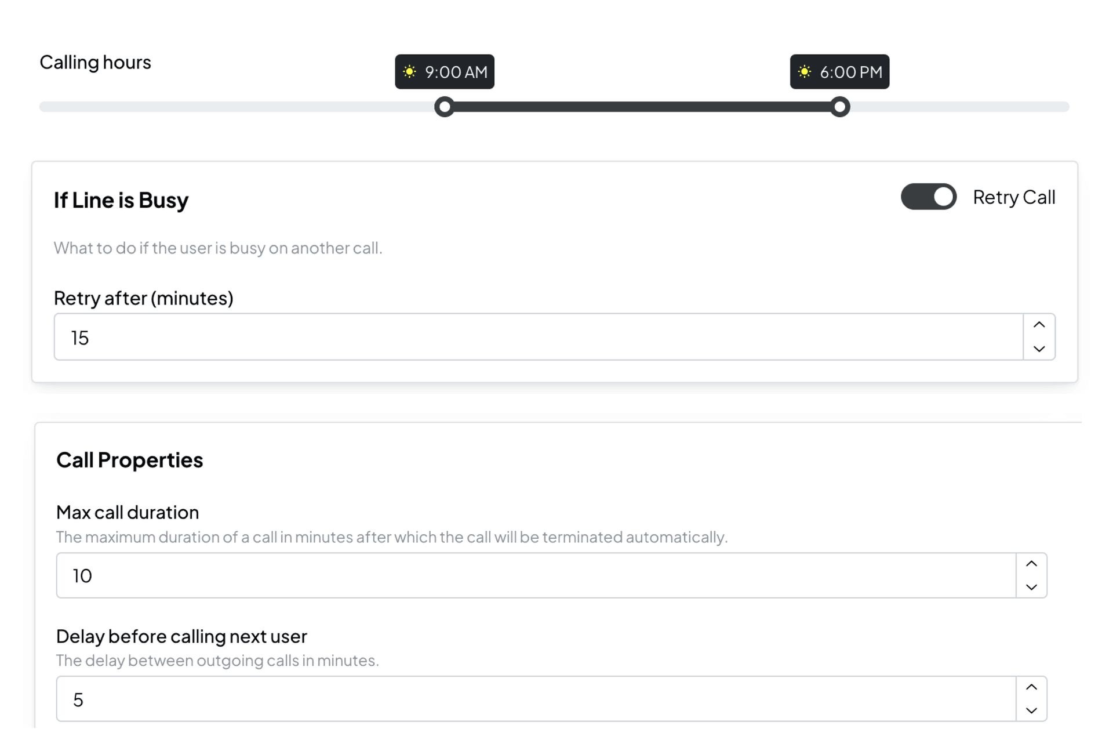Increase the Retry after minutes value

pos(1039,325)
